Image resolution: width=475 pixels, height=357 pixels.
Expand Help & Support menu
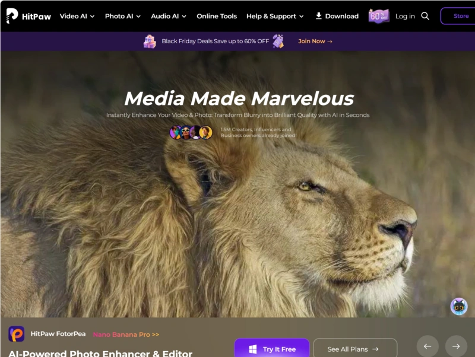point(275,16)
